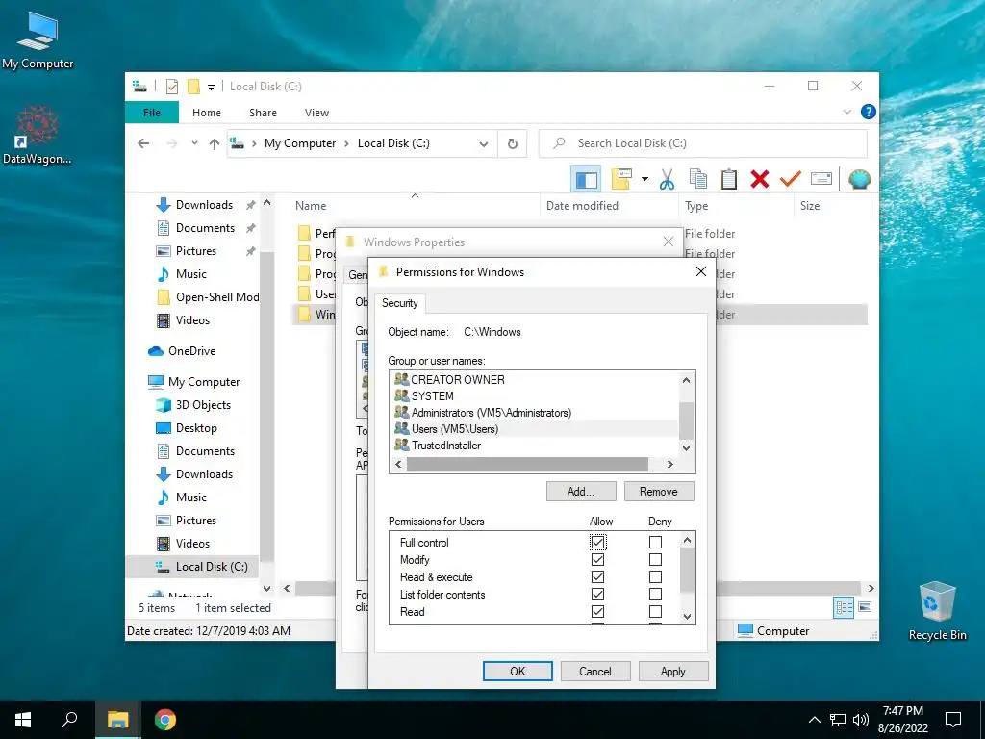Click the orange checkmark Properties icon
This screenshot has width=985, height=739.
point(791,180)
